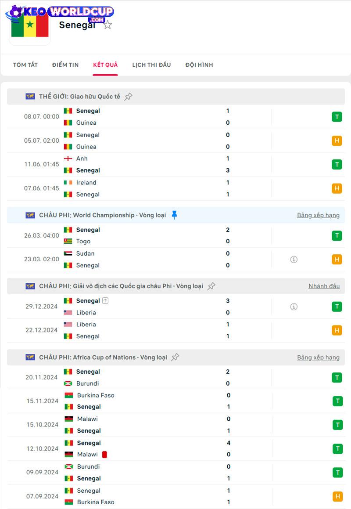The width and height of the screenshot is (351, 509).
Task: Unpin the World Championship Vòng loại league
Action: [x=174, y=215]
